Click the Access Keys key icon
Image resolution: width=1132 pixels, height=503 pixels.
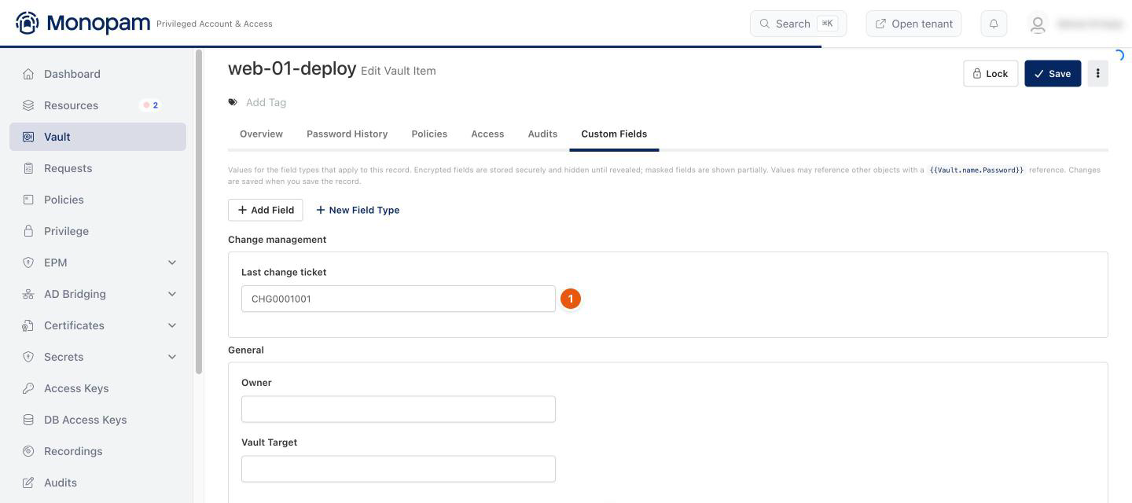coord(28,388)
